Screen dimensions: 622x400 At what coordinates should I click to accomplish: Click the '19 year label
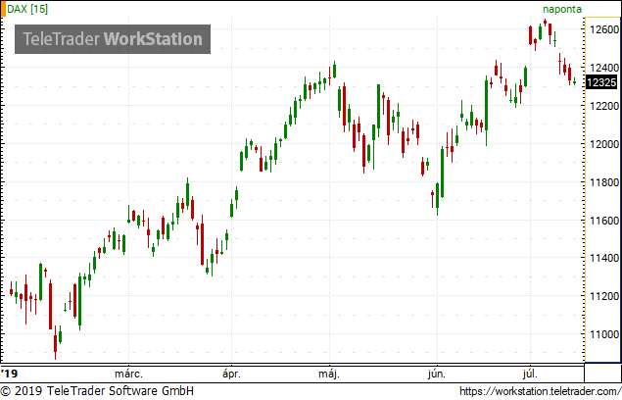tap(9, 374)
